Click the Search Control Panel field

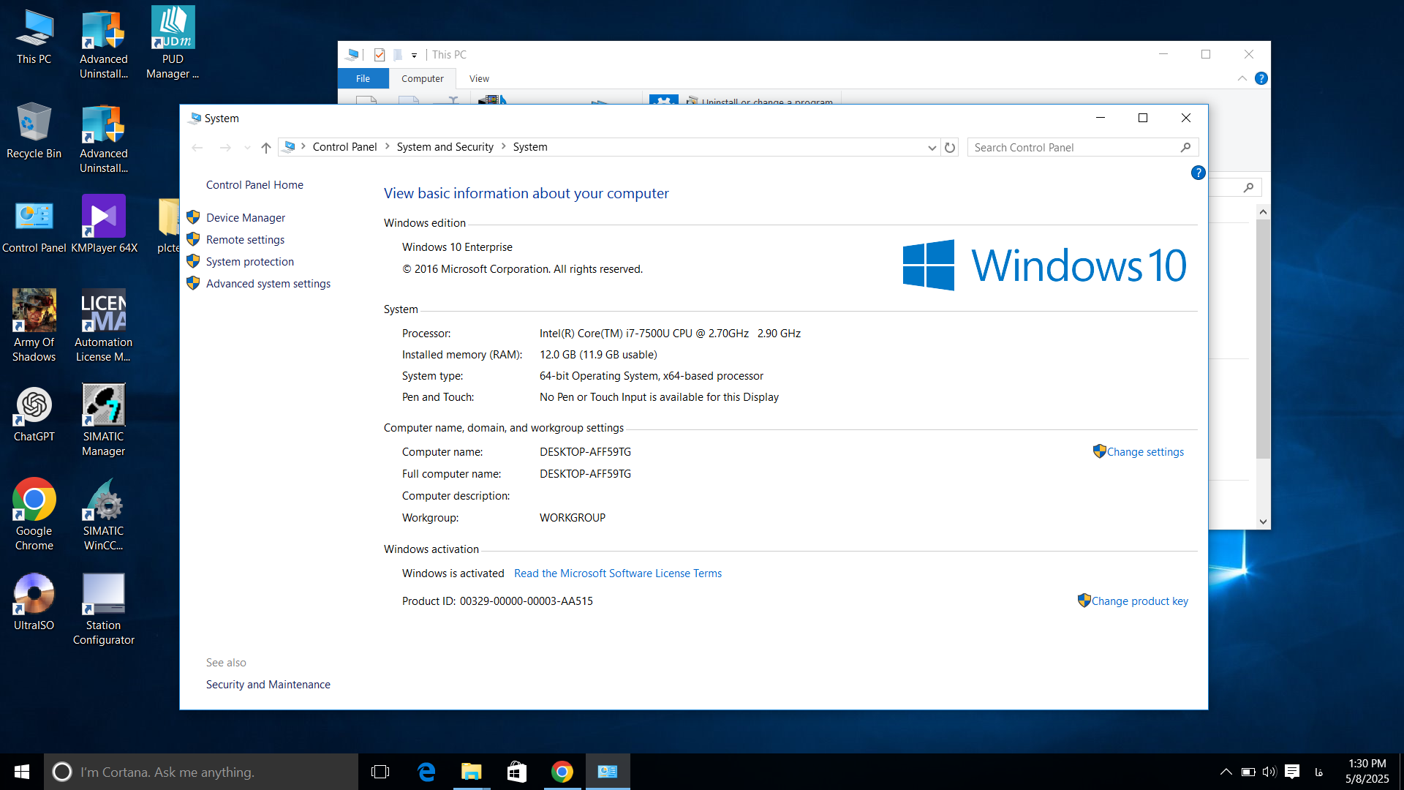[1082, 147]
